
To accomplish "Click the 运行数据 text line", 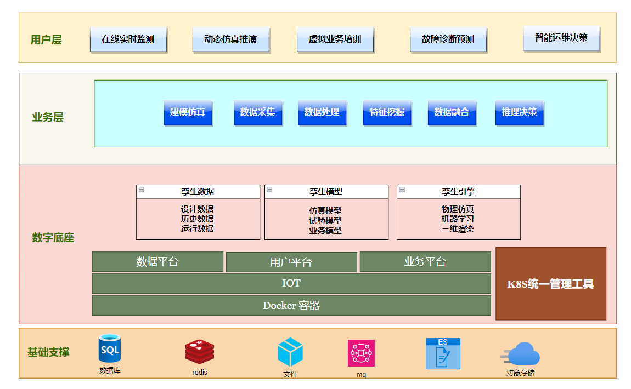I will [197, 228].
